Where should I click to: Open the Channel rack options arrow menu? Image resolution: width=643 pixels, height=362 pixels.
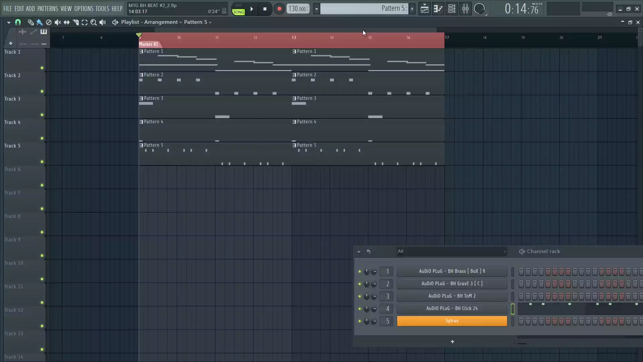(359, 252)
